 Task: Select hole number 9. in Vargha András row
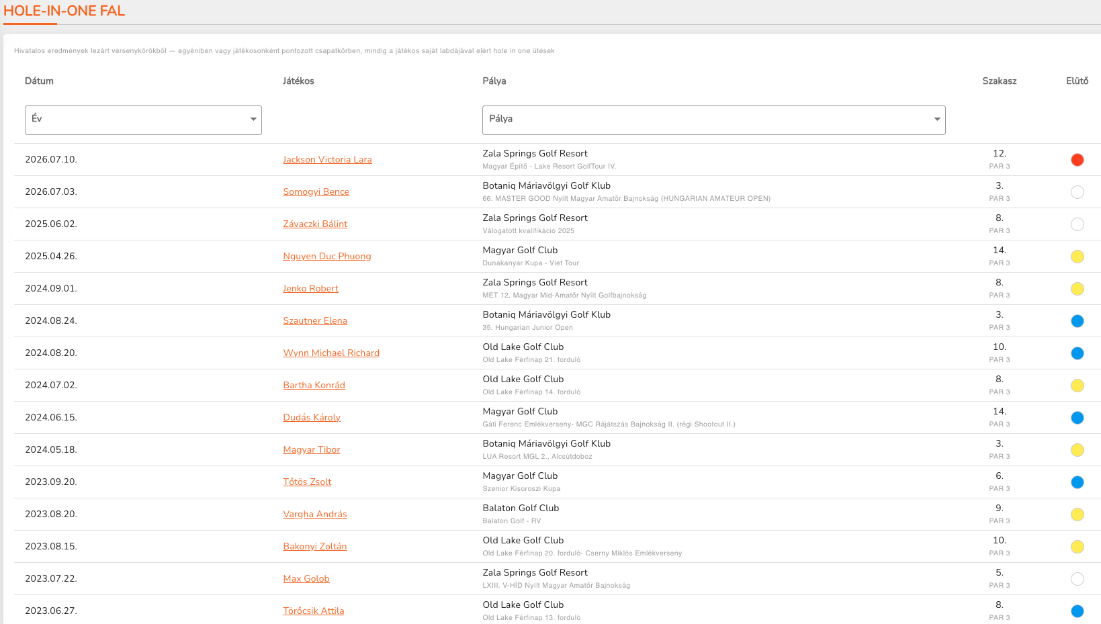(x=1000, y=508)
